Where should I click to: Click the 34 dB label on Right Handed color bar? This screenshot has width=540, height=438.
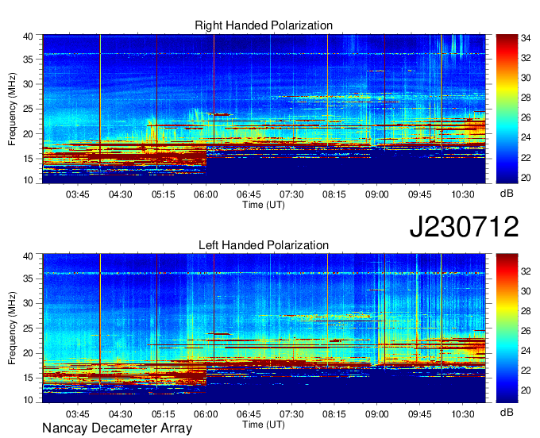click(526, 38)
